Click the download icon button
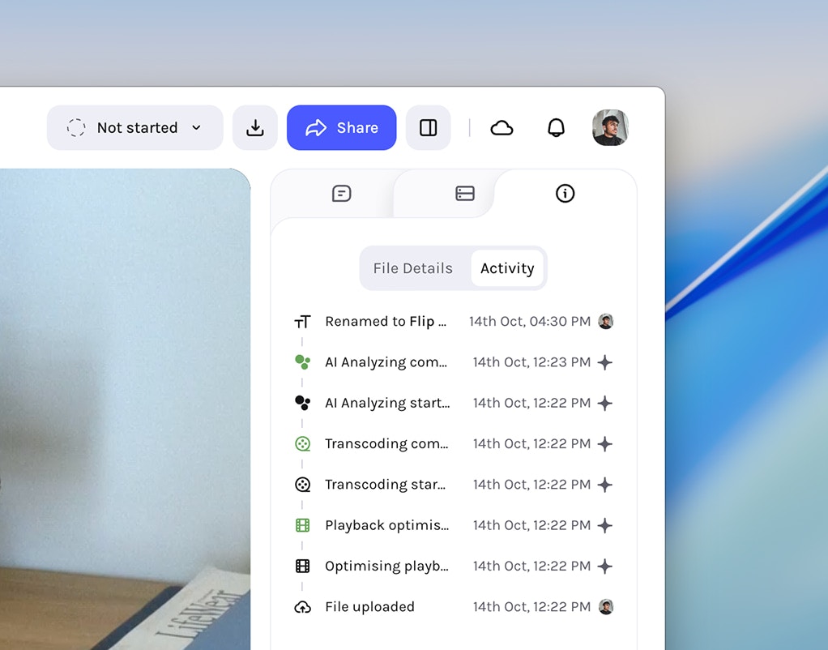The height and width of the screenshot is (650, 828). 255,127
